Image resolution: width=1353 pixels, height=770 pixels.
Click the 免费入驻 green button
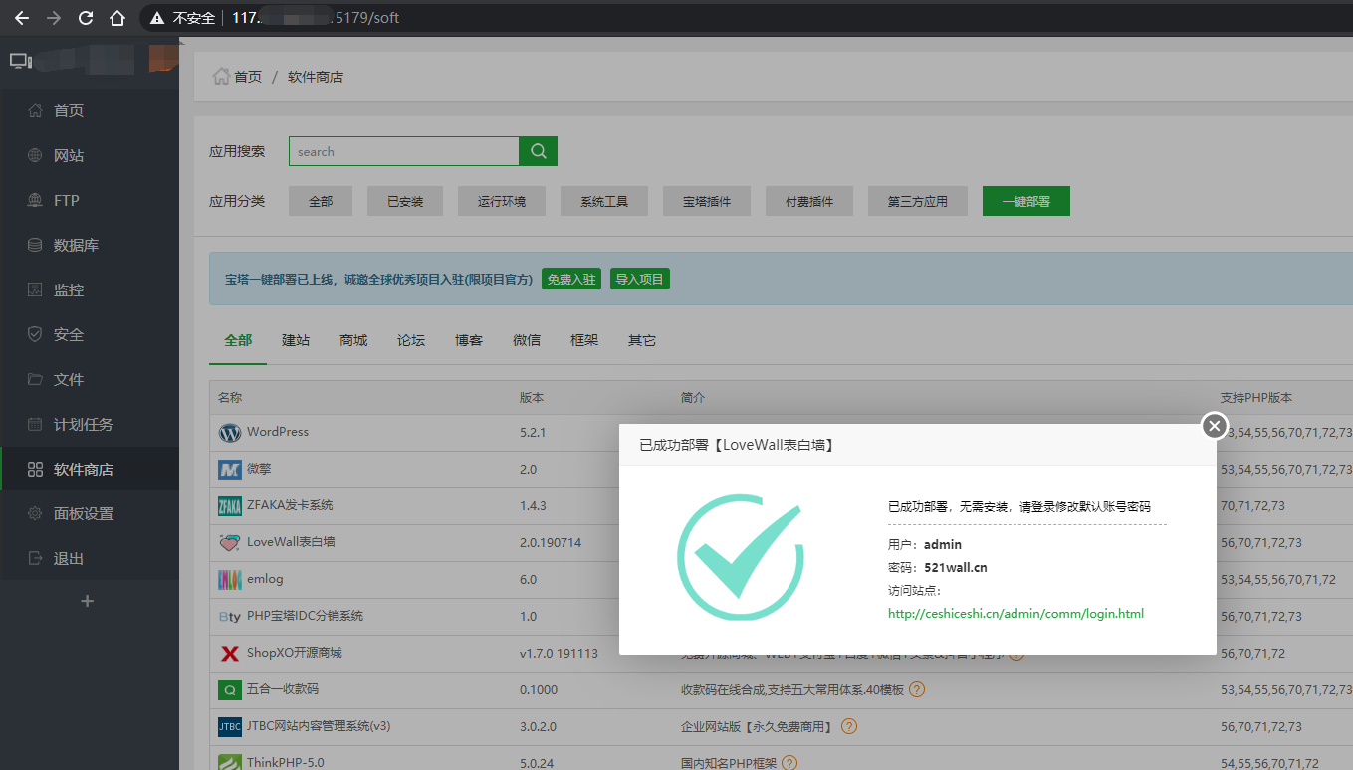click(x=571, y=280)
